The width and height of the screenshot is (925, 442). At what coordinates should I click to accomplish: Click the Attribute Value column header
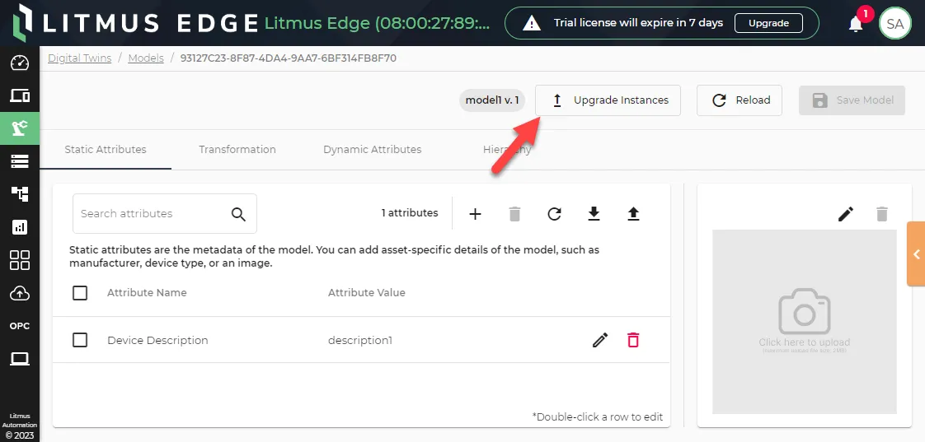pos(366,293)
